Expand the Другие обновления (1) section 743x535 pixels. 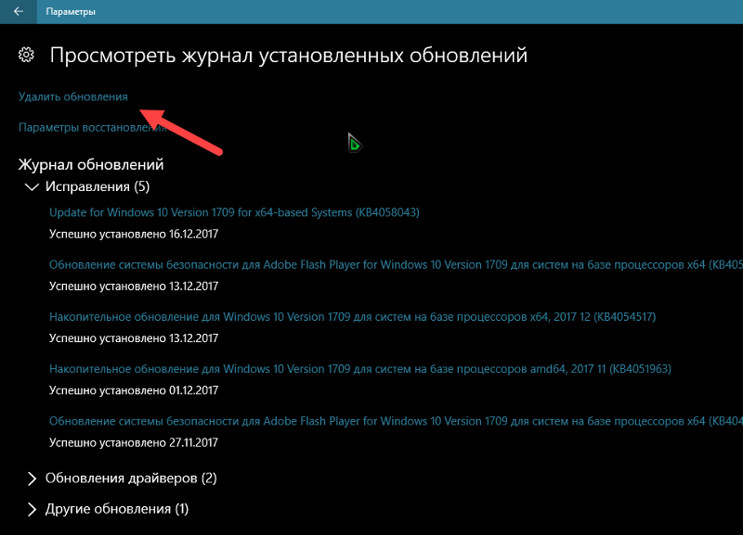coord(32,509)
